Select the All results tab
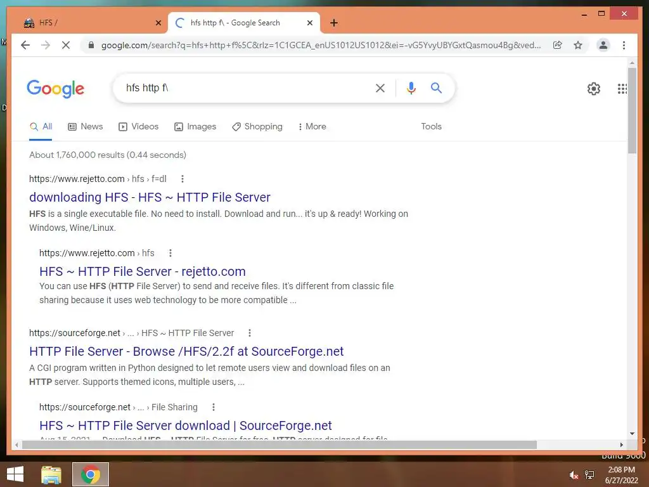649x487 pixels. 41,127
